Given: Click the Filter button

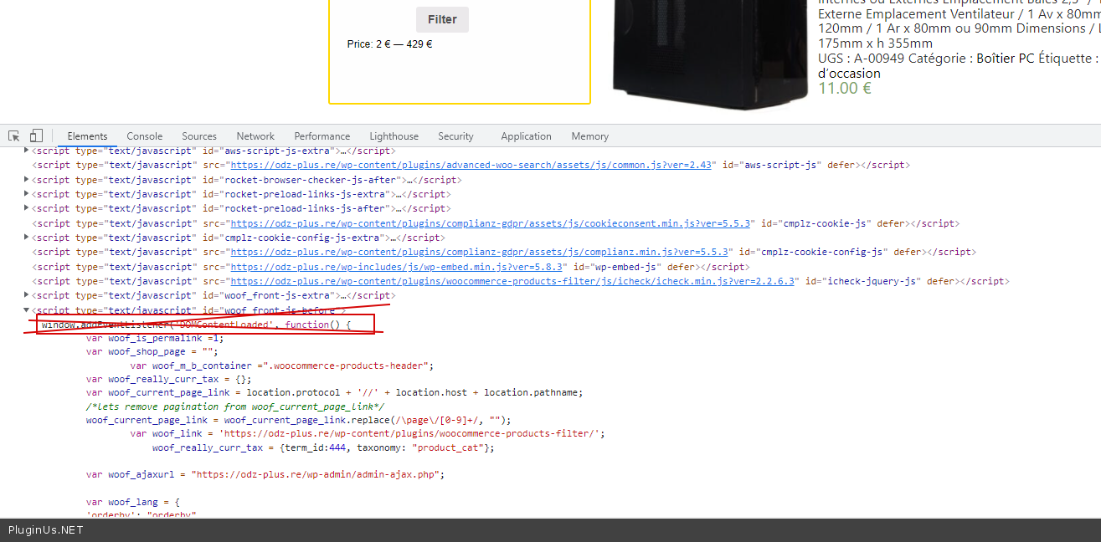Looking at the screenshot, I should (x=442, y=19).
